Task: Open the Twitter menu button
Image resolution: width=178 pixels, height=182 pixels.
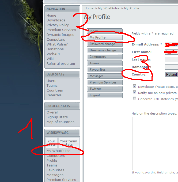Action: [x=105, y=89]
